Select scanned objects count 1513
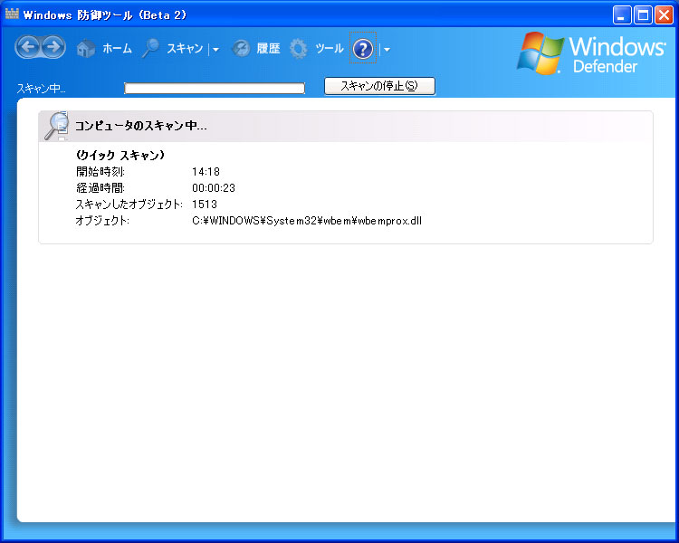679x543 pixels. (205, 204)
